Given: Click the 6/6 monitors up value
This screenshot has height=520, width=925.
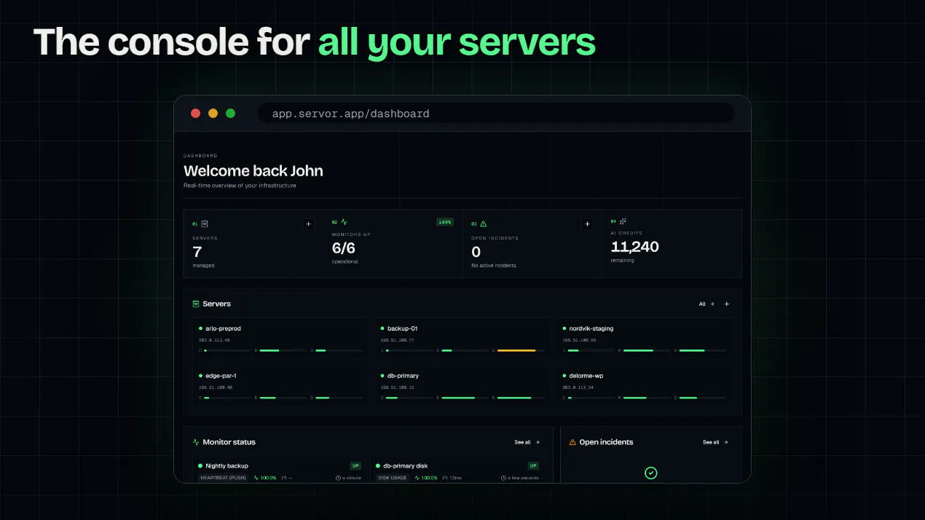Looking at the screenshot, I should [x=343, y=248].
